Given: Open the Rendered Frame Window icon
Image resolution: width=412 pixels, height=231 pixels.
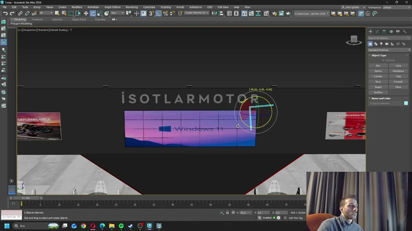Looking at the screenshot, I should tap(281, 13).
